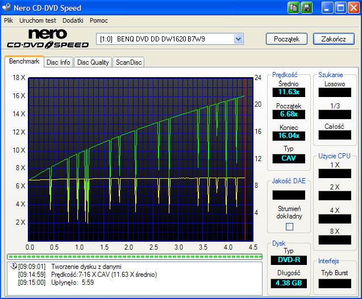The width and height of the screenshot is (362, 299).
Task: Click the CAV type value
Action: (x=289, y=158)
